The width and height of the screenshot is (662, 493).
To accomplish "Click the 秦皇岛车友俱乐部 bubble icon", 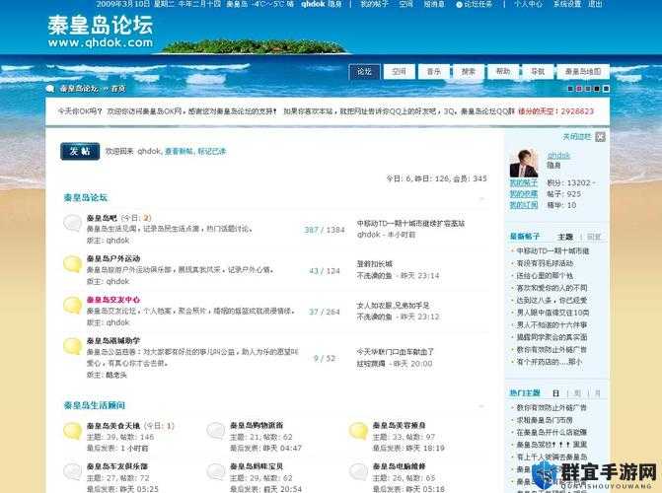I will pos(72,472).
